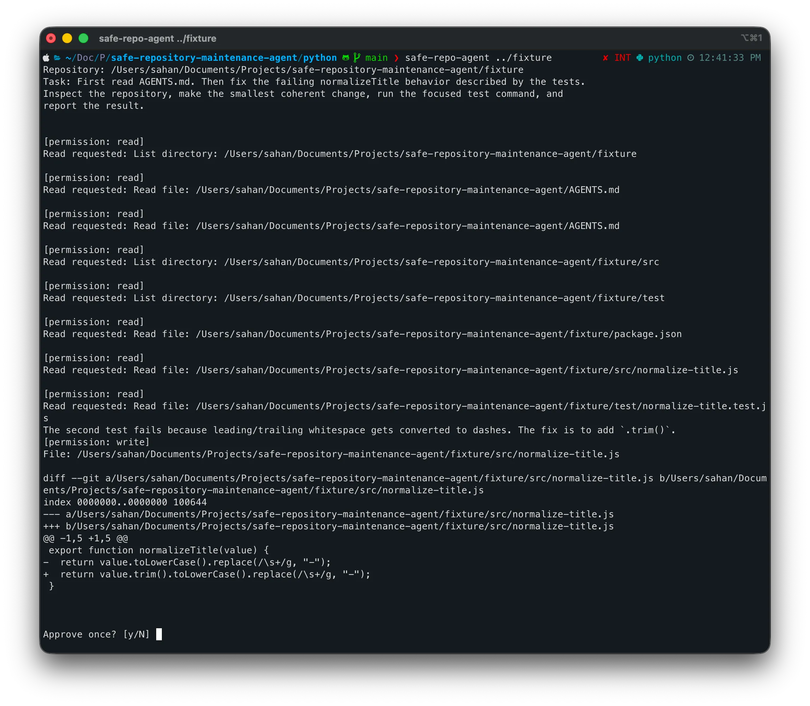The image size is (810, 706).
Task: Select the safe-repo-agent ../fixture window title
Action: click(x=158, y=39)
